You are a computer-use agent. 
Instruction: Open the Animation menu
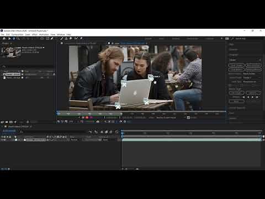44,34
